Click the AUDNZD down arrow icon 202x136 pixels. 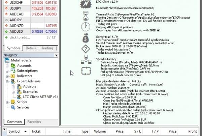coord(6,26)
